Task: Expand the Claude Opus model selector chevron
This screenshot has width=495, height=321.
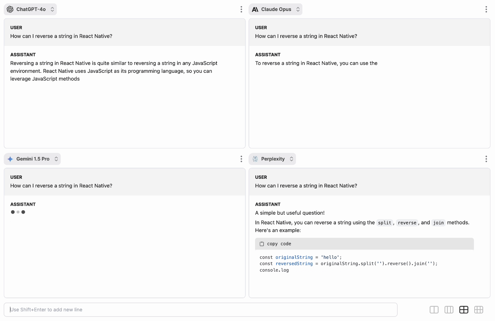Action: [x=298, y=9]
